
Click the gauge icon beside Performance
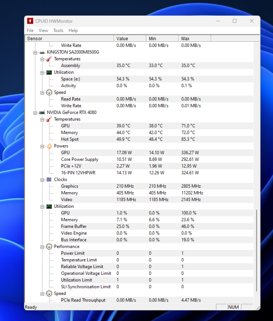(x=49, y=247)
